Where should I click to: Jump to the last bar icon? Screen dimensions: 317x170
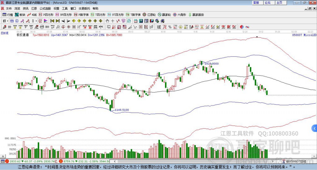pyautogui.click(x=58, y=21)
